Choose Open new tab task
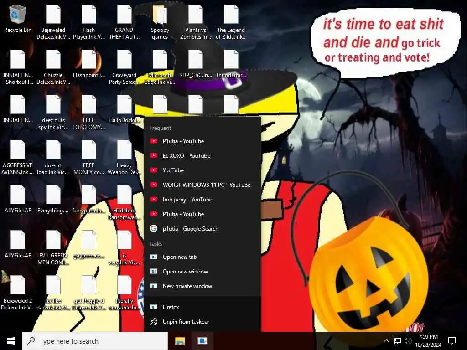The height and width of the screenshot is (350, 467). (202, 257)
